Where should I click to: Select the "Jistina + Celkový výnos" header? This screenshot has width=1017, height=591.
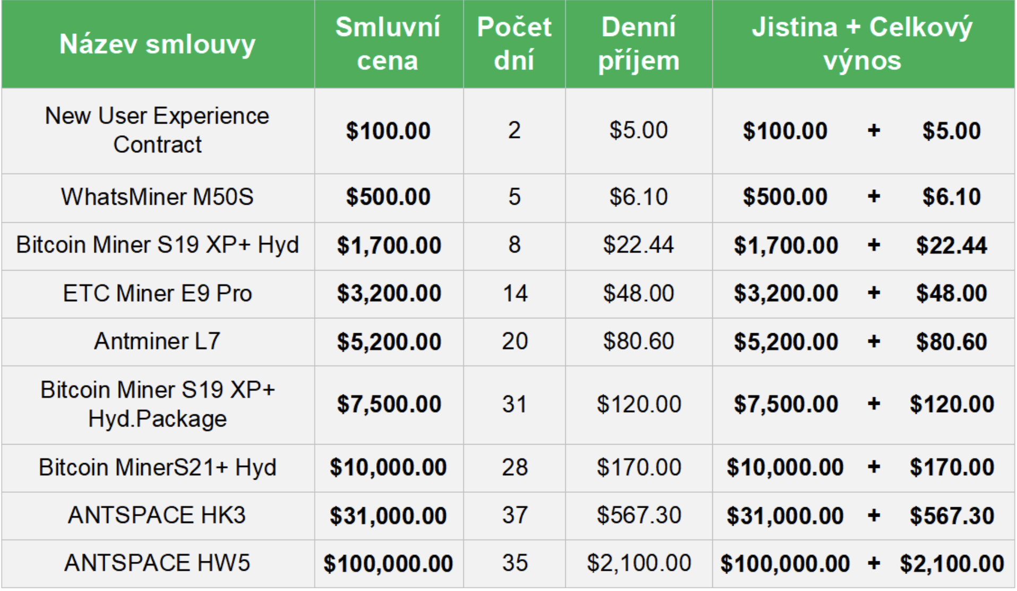(863, 44)
